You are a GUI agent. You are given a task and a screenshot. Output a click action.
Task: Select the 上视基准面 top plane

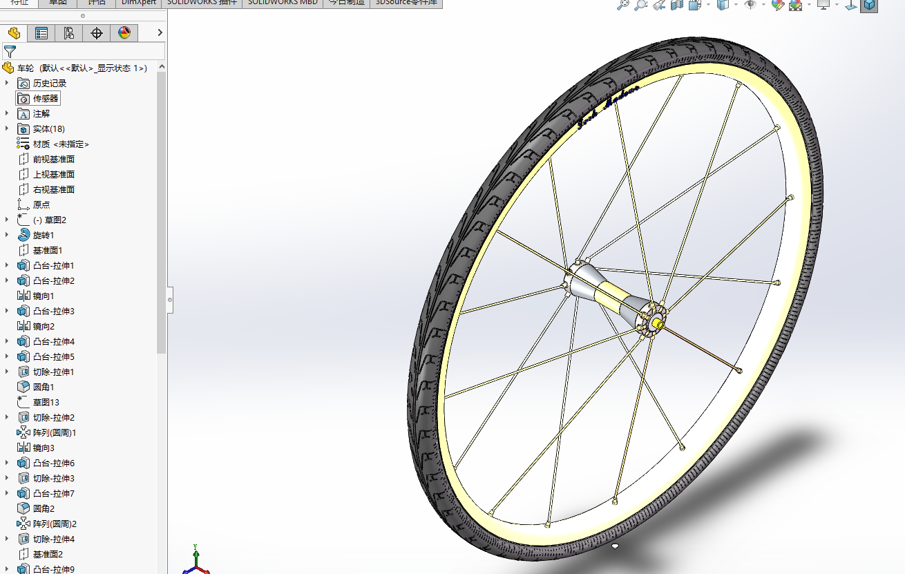coord(46,175)
